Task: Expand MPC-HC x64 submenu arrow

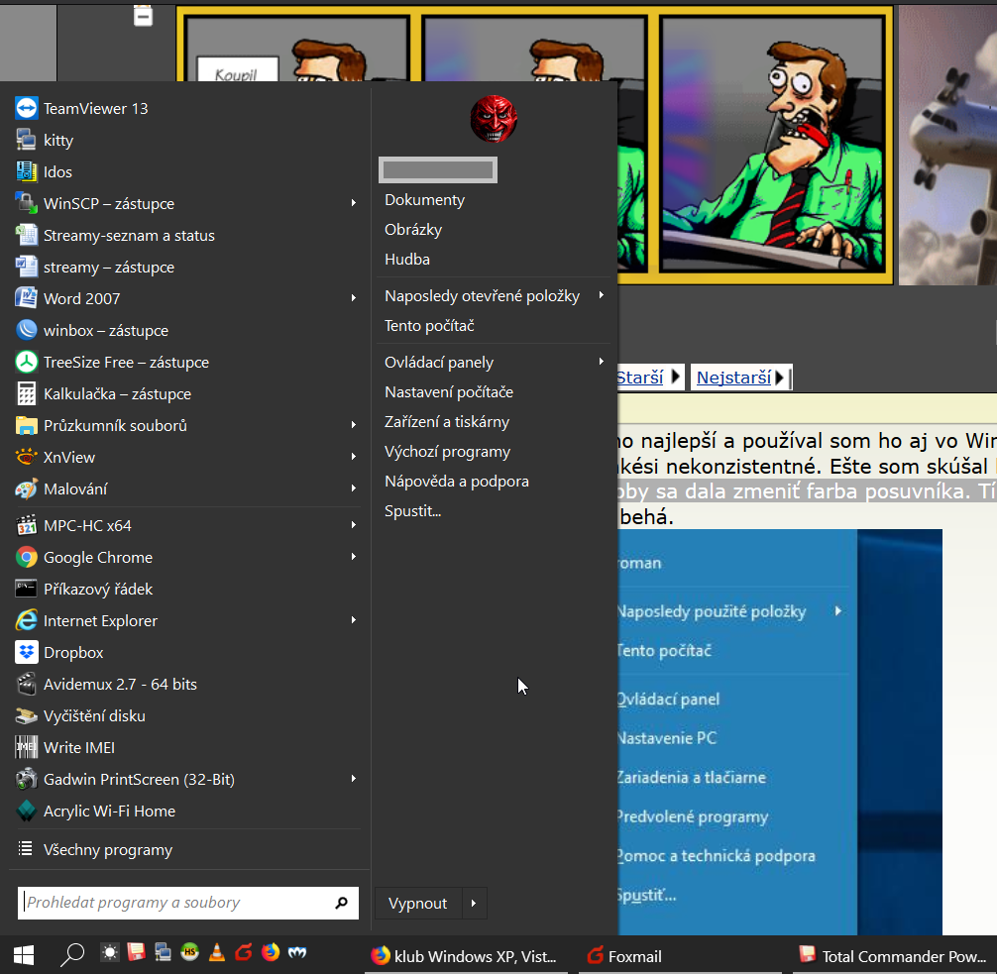Action: point(354,525)
